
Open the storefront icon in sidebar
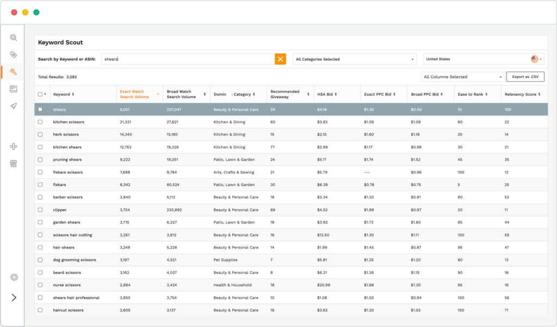click(14, 163)
